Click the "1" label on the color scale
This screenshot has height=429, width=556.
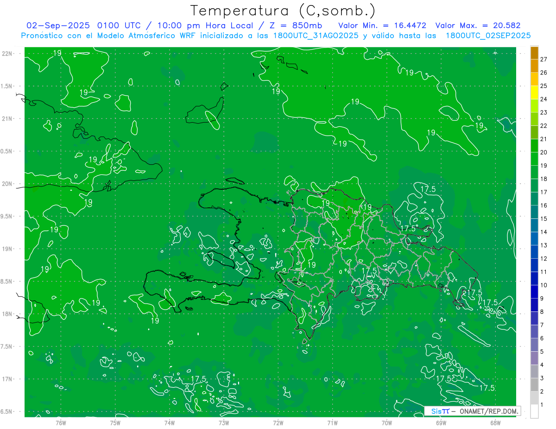coord(542,405)
